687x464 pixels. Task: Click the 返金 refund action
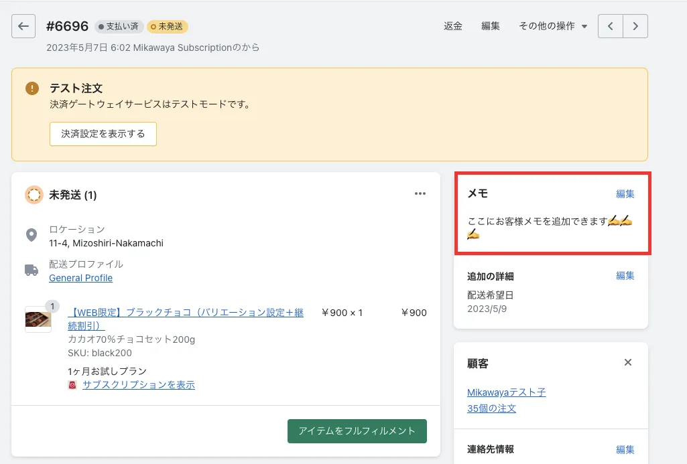coord(453,27)
